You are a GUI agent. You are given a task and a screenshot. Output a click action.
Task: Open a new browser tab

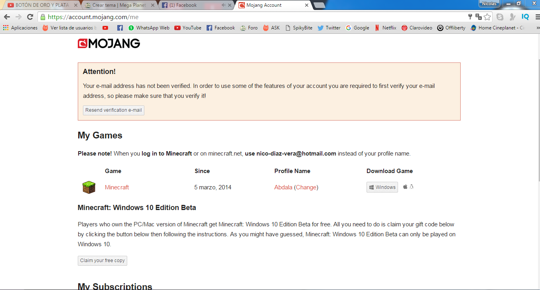[x=319, y=5]
